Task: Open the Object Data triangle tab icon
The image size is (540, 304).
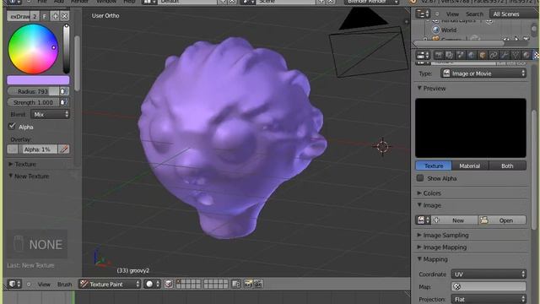Action: click(516, 55)
